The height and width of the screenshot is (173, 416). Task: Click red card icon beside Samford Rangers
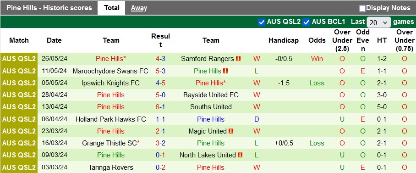coord(238,59)
